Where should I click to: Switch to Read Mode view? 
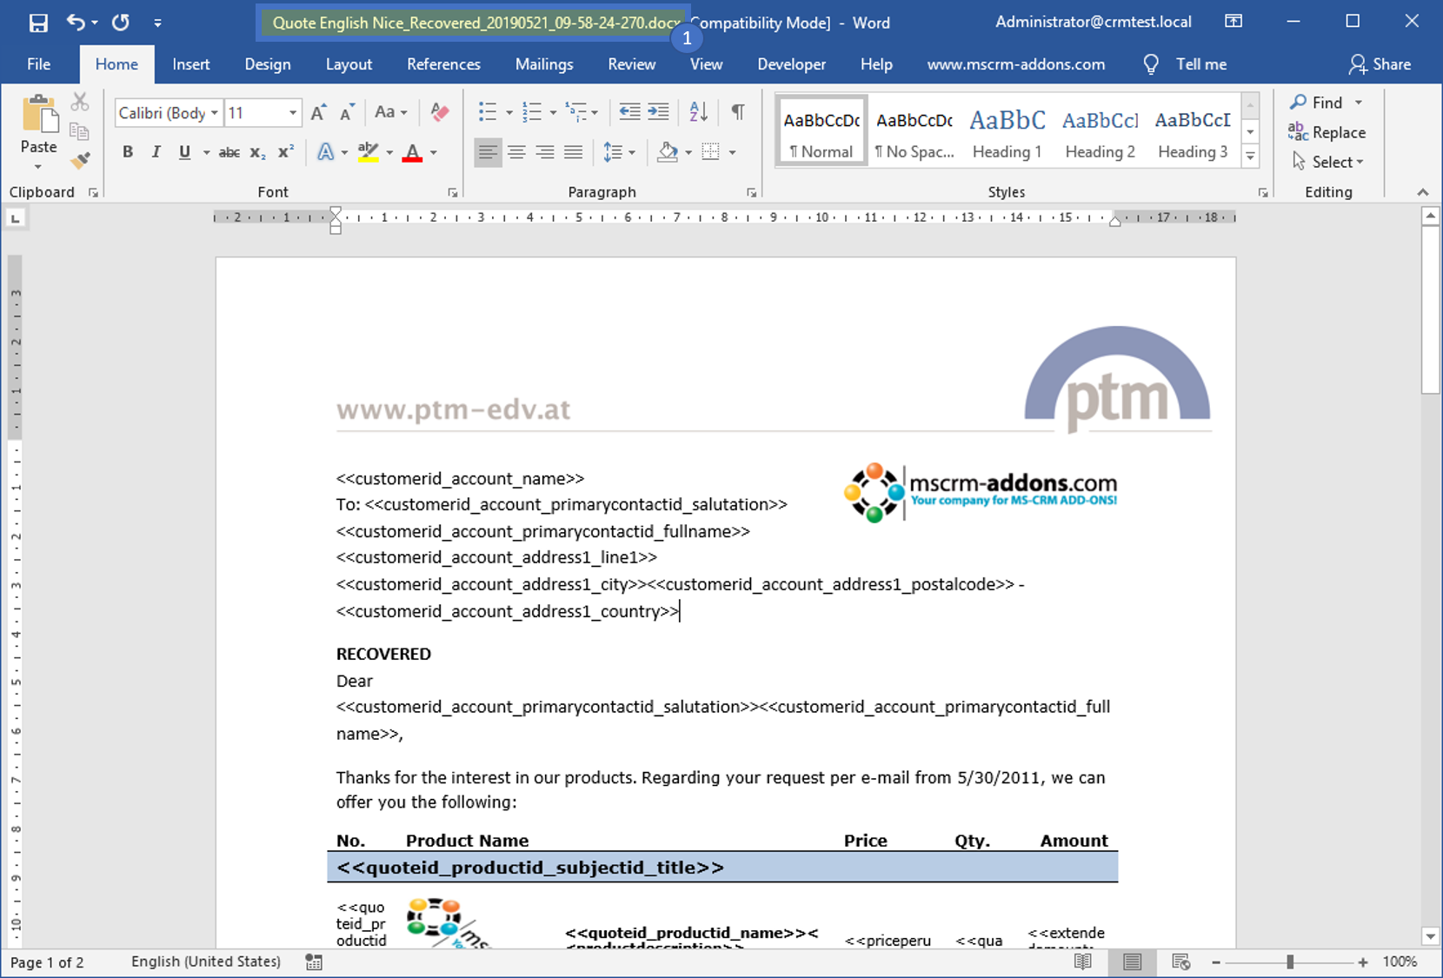[x=1083, y=961]
